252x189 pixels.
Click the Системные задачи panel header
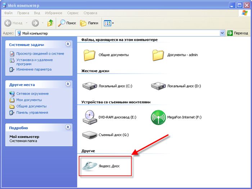point(39,45)
